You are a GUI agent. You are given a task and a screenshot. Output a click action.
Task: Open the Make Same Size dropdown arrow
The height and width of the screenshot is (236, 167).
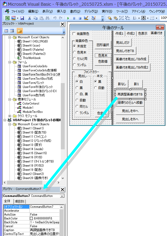coord(156,18)
